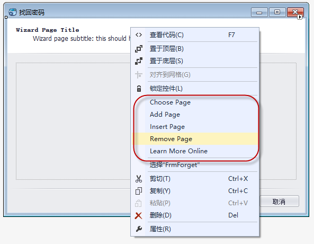Click the wrench properties icon
The height and width of the screenshot is (244, 314).
click(x=139, y=229)
